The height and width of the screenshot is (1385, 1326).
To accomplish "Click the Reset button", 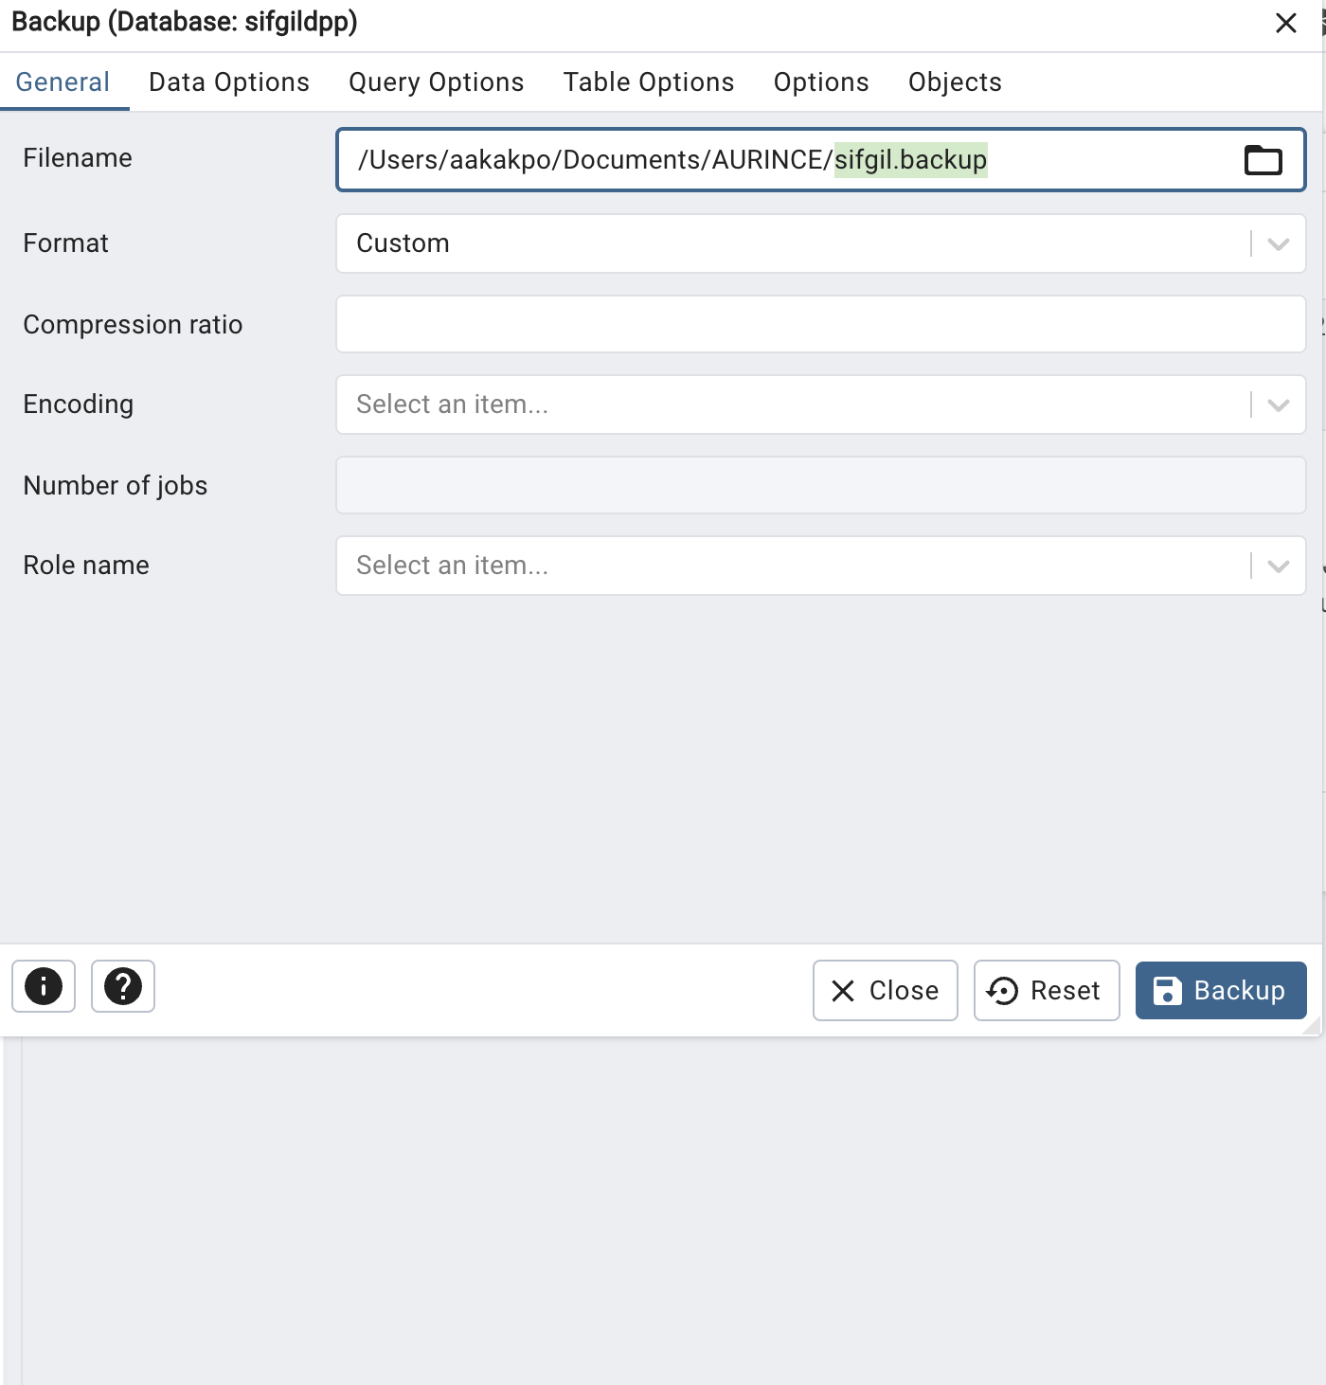I will pyautogui.click(x=1047, y=990).
